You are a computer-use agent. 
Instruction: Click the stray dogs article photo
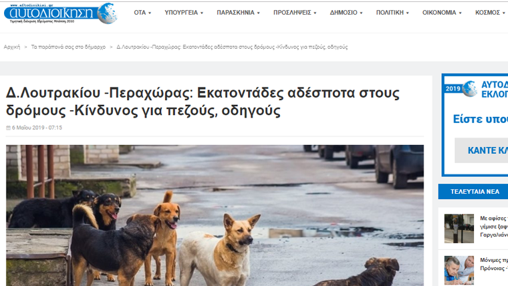click(x=215, y=215)
